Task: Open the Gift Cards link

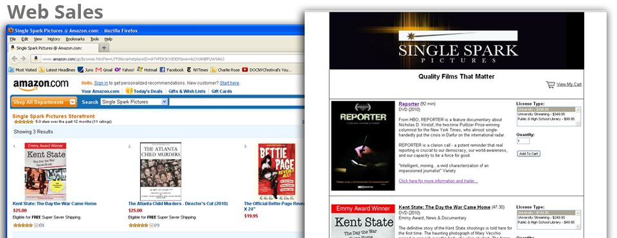Action: tap(222, 91)
